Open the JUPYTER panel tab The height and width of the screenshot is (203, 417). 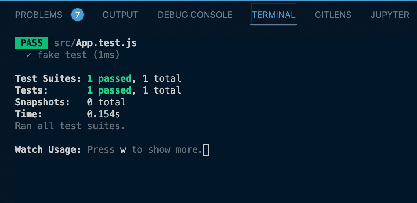tap(390, 15)
